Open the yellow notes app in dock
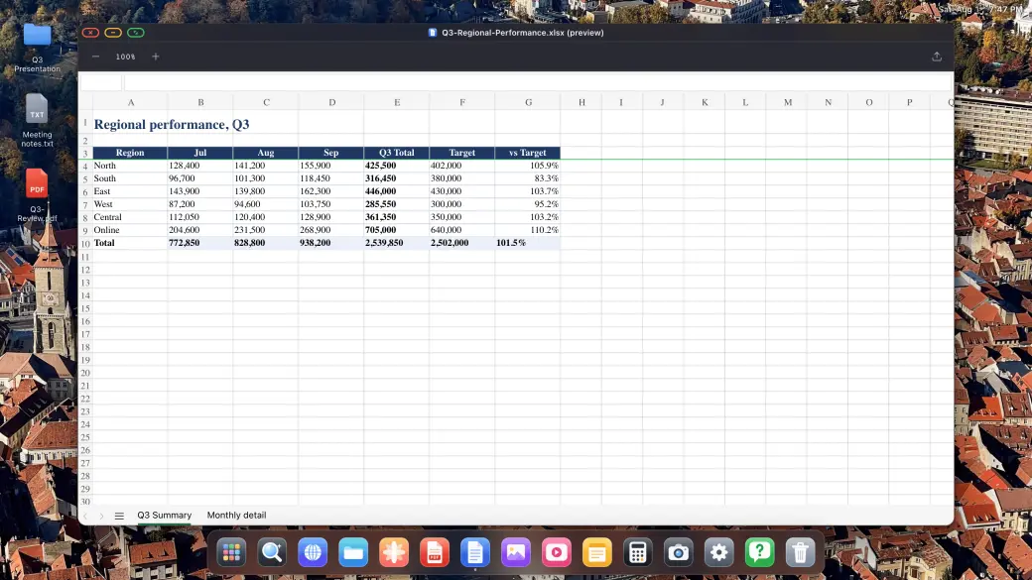 coord(597,552)
